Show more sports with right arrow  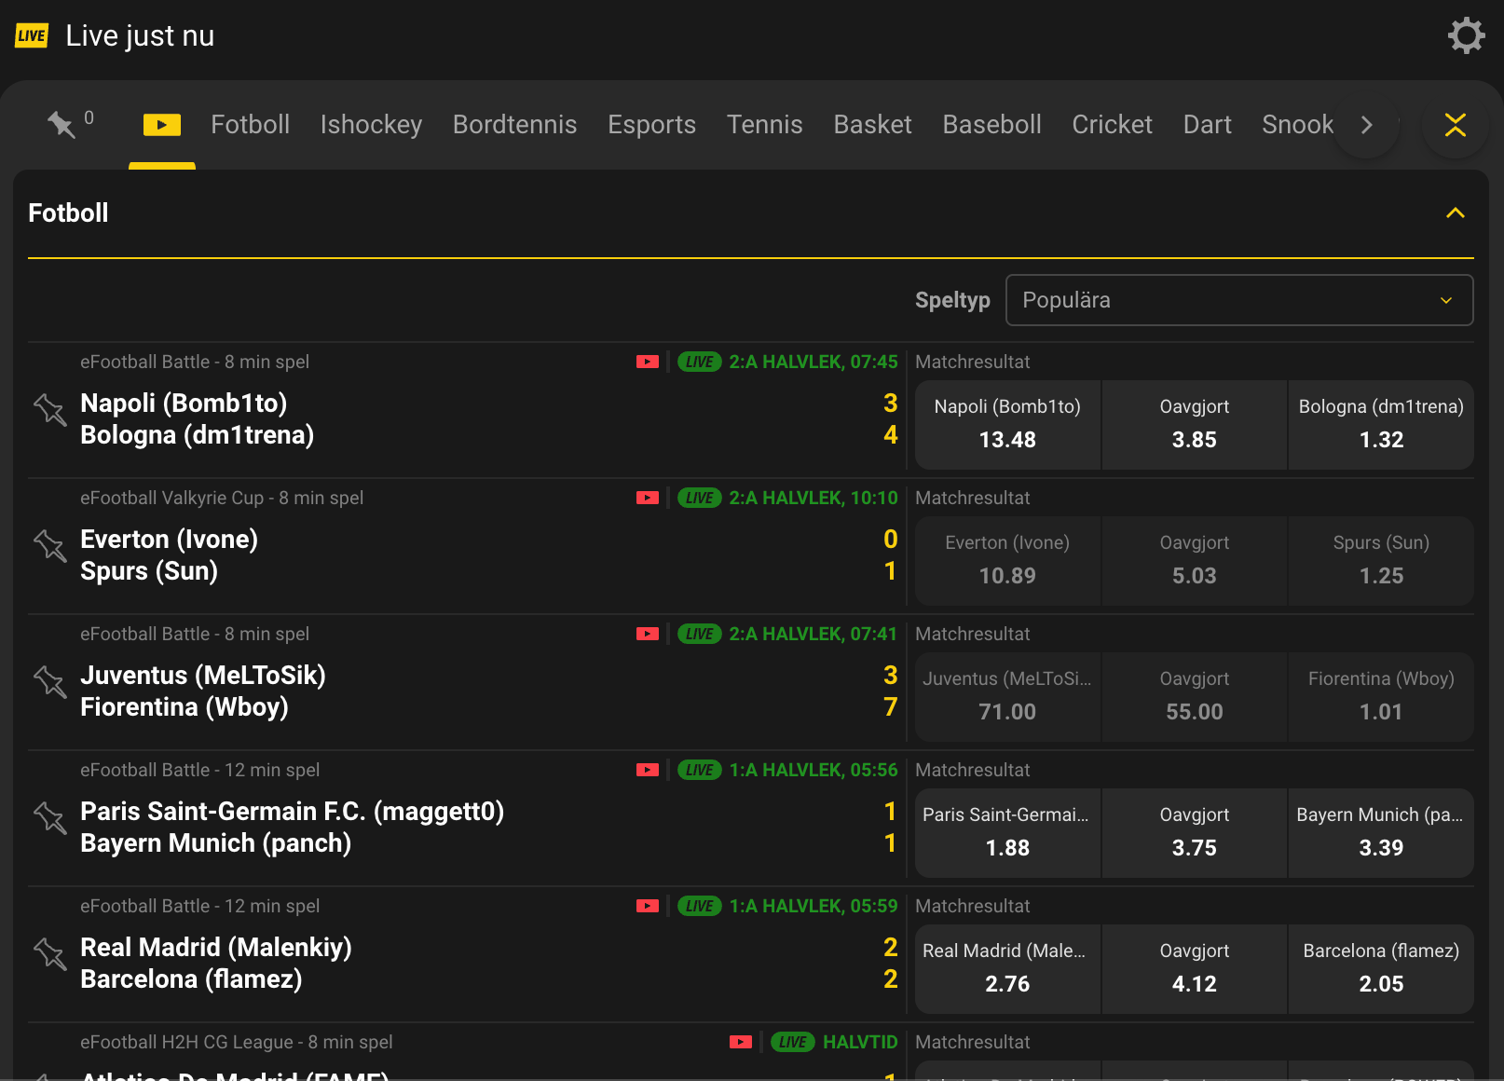tap(1366, 125)
